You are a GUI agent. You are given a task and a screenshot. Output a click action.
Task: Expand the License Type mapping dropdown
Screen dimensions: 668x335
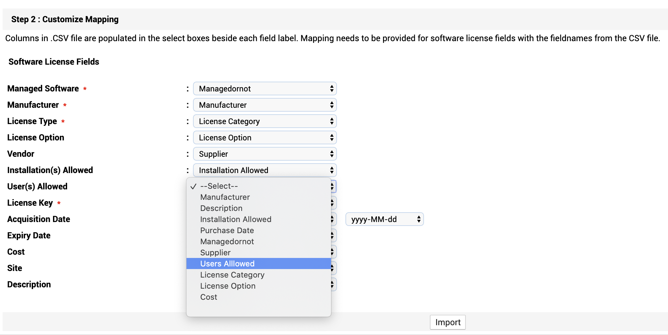pyautogui.click(x=264, y=121)
